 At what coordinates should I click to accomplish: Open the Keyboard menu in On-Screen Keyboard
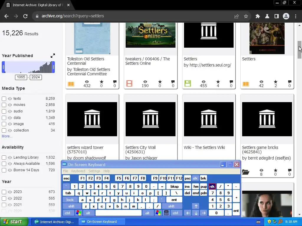(78, 171)
